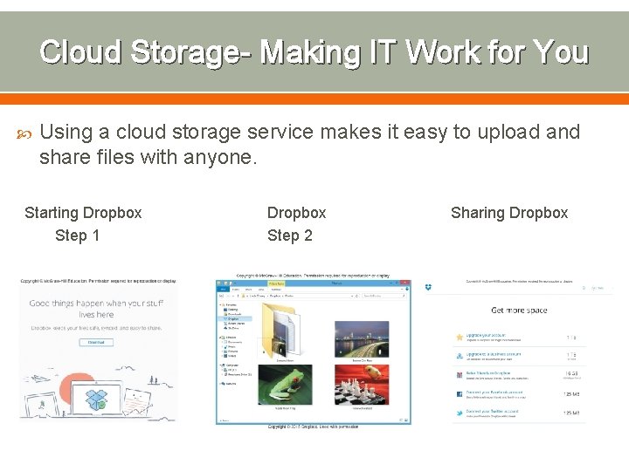The width and height of the screenshot is (629, 471).
Task: Select Desktop in Explorer Favorites list
Action: 232,310
